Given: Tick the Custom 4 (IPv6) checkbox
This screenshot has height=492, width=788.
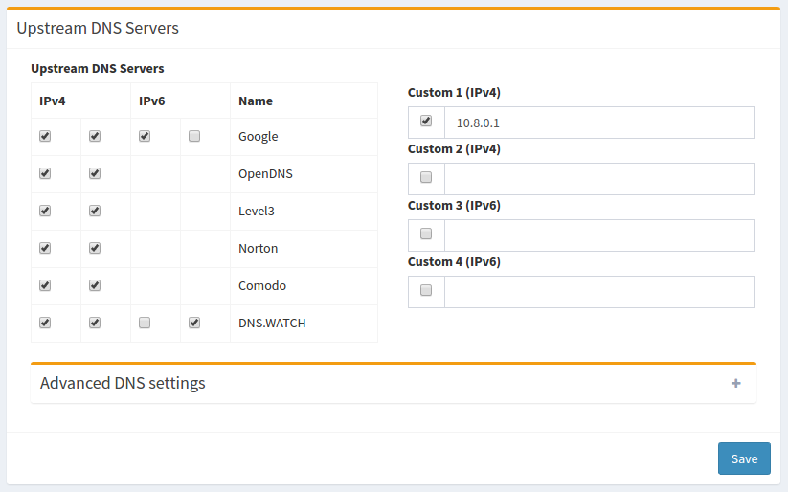Looking at the screenshot, I should [x=426, y=291].
